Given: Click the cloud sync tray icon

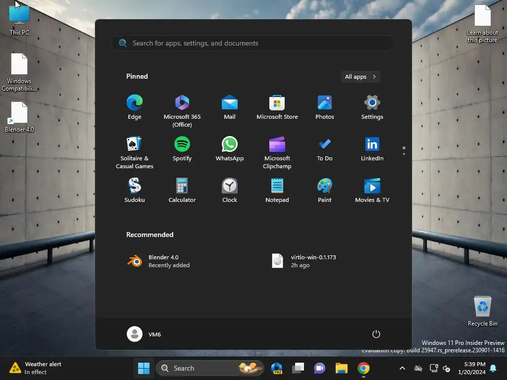Looking at the screenshot, I should pyautogui.click(x=418, y=368).
